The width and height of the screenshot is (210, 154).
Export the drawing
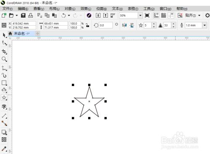click(x=105, y=15)
